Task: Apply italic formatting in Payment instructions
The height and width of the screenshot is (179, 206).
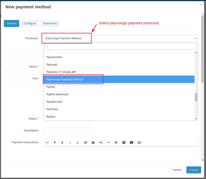Action: click(70, 143)
